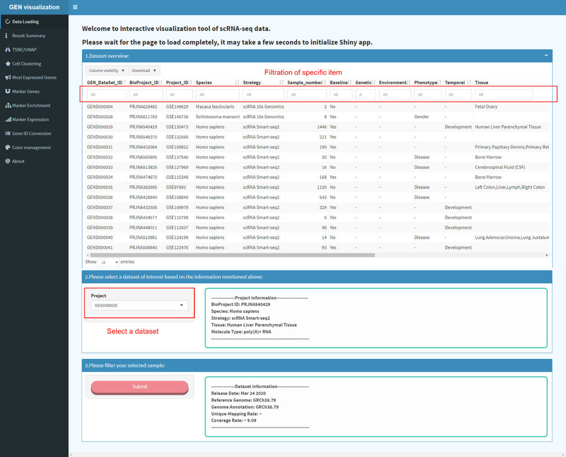Open Column visibility dropdown
The image size is (566, 457).
coord(107,71)
